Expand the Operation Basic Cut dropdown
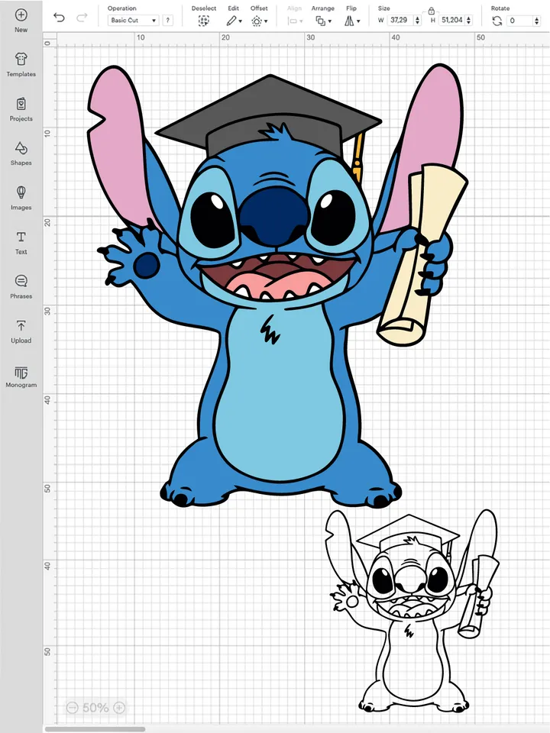 (133, 21)
